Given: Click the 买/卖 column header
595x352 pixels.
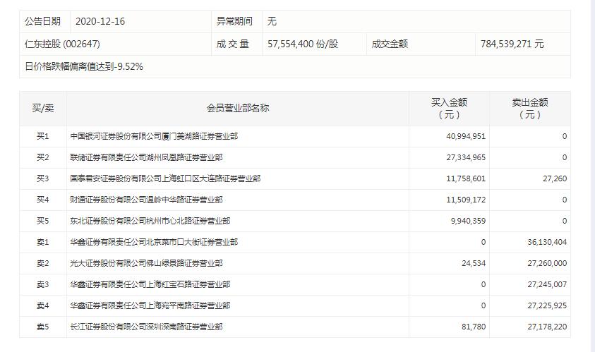Looking at the screenshot, I should pyautogui.click(x=43, y=108).
